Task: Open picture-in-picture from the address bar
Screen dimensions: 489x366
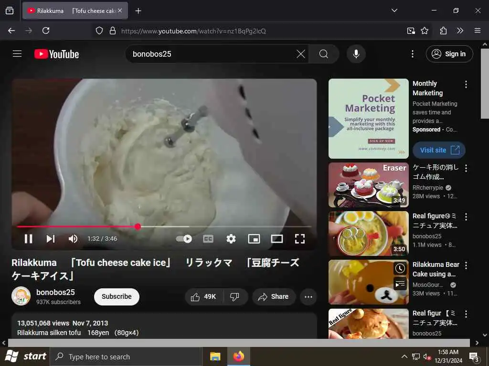Action: [x=411, y=30]
